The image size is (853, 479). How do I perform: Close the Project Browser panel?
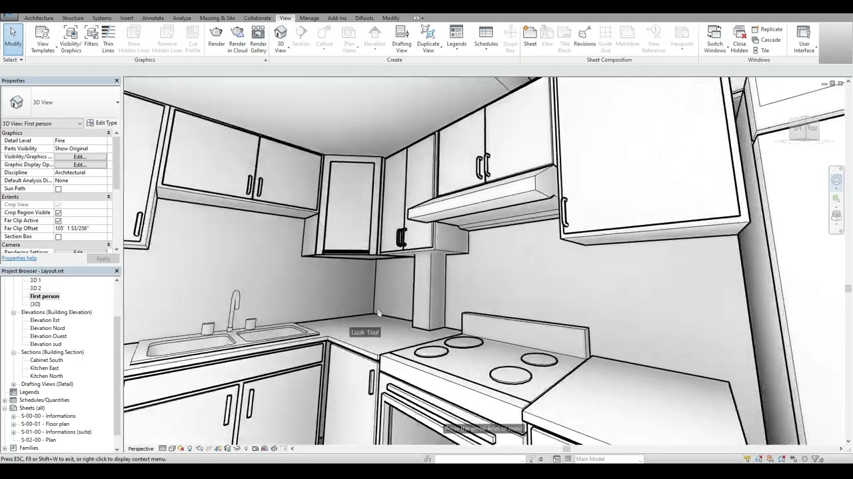pos(117,271)
